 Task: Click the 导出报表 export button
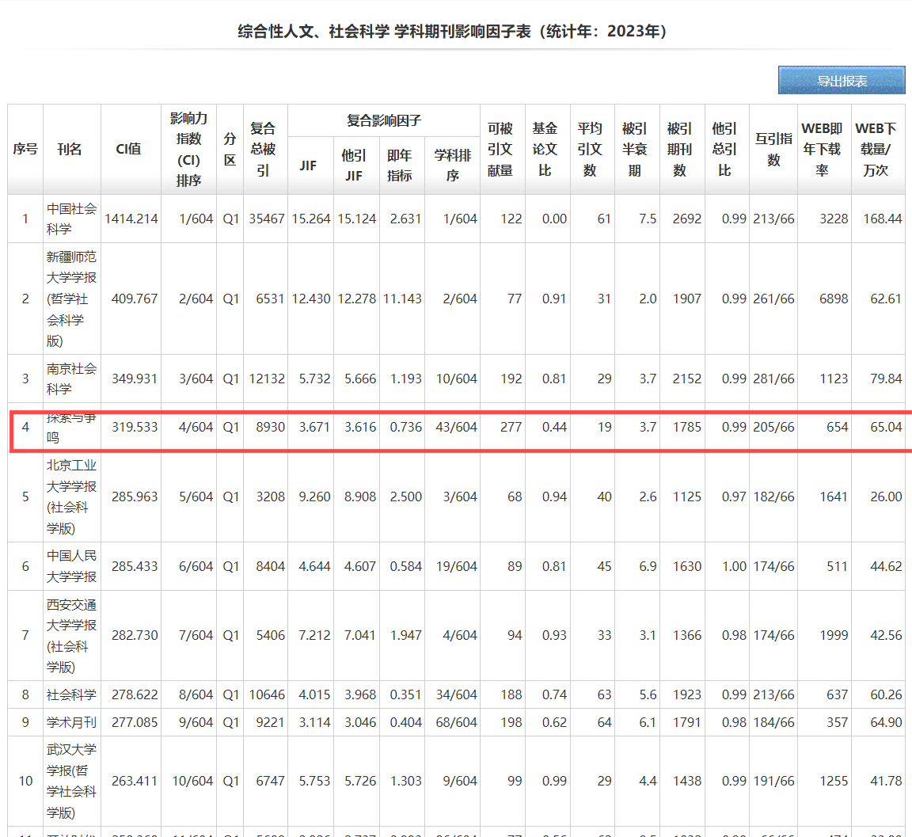click(842, 81)
